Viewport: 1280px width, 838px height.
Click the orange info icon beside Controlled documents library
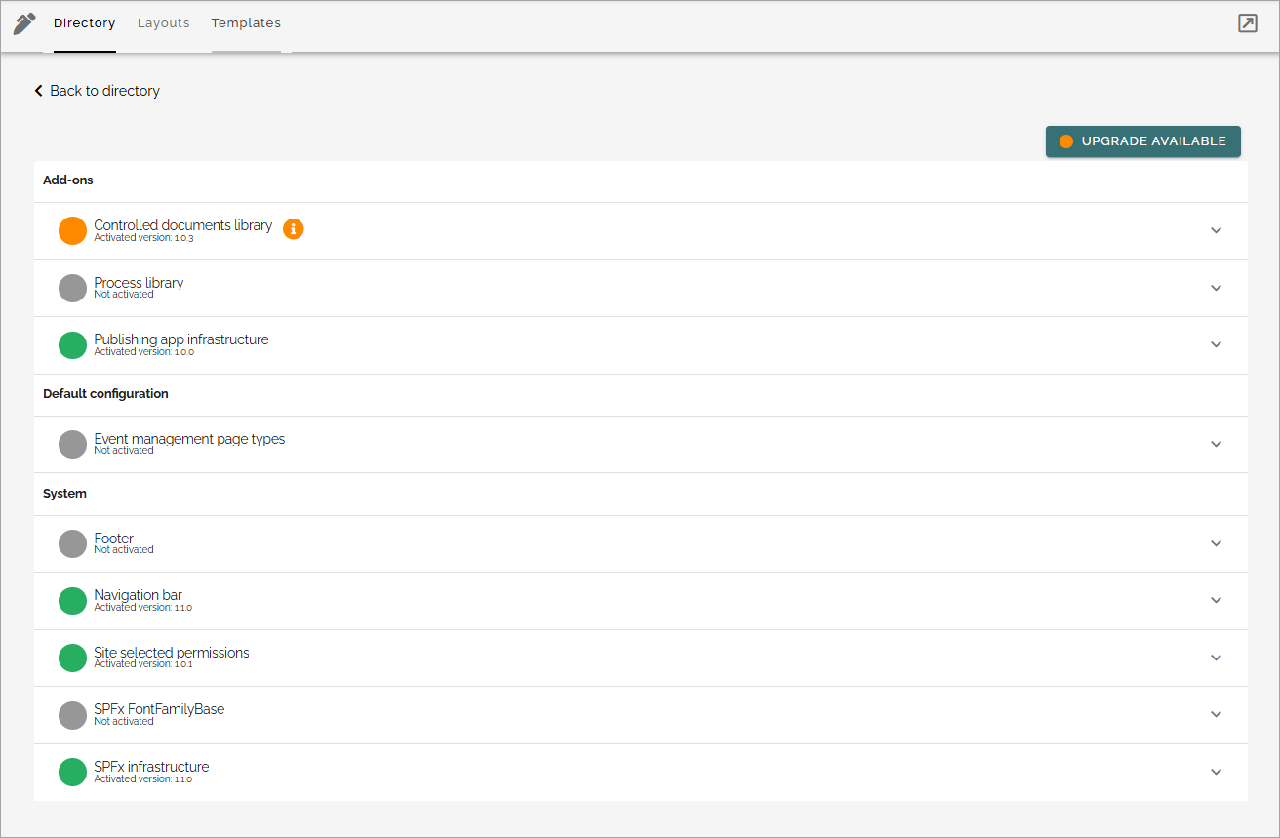pos(294,229)
